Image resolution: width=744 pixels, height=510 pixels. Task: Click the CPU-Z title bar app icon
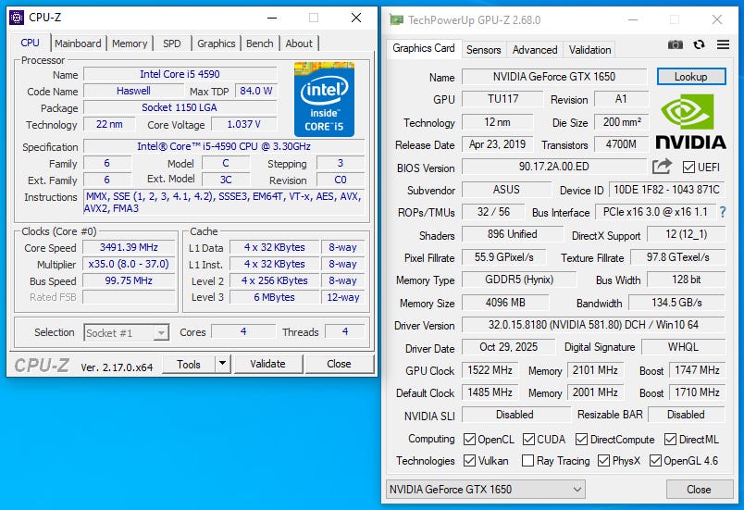[x=17, y=18]
